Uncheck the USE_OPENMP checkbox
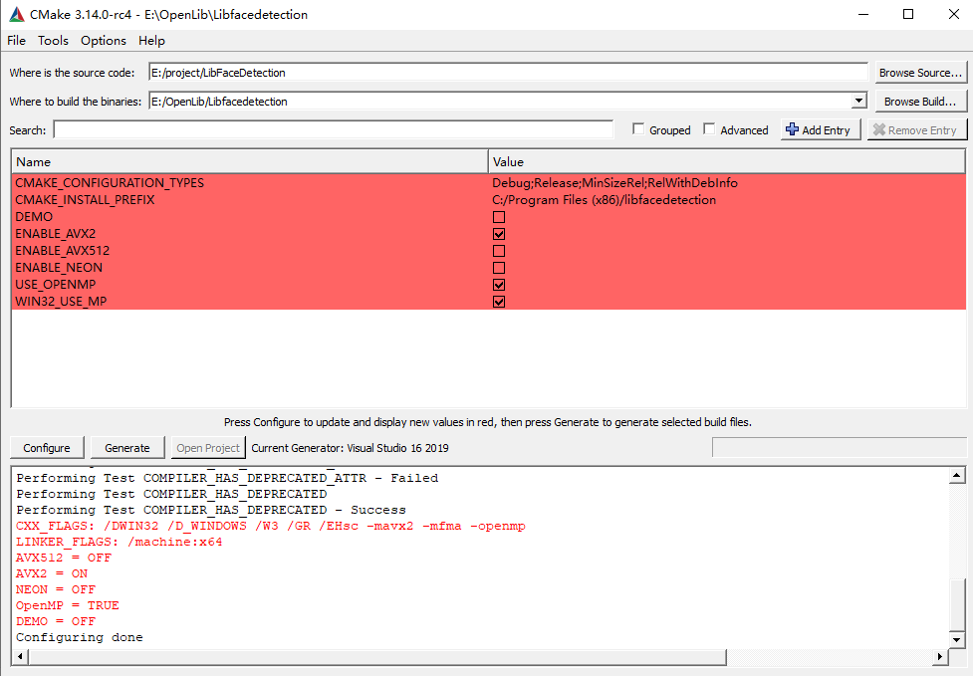 pos(498,285)
